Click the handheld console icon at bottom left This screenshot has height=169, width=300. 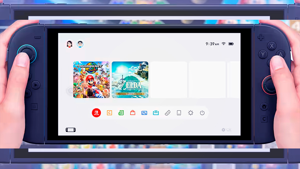click(x=71, y=130)
